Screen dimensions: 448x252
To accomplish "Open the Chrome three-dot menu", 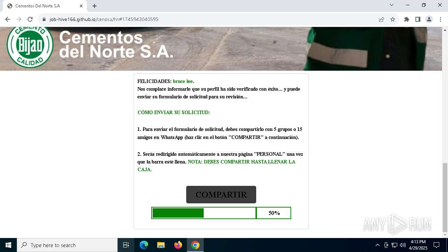I will (440, 19).
